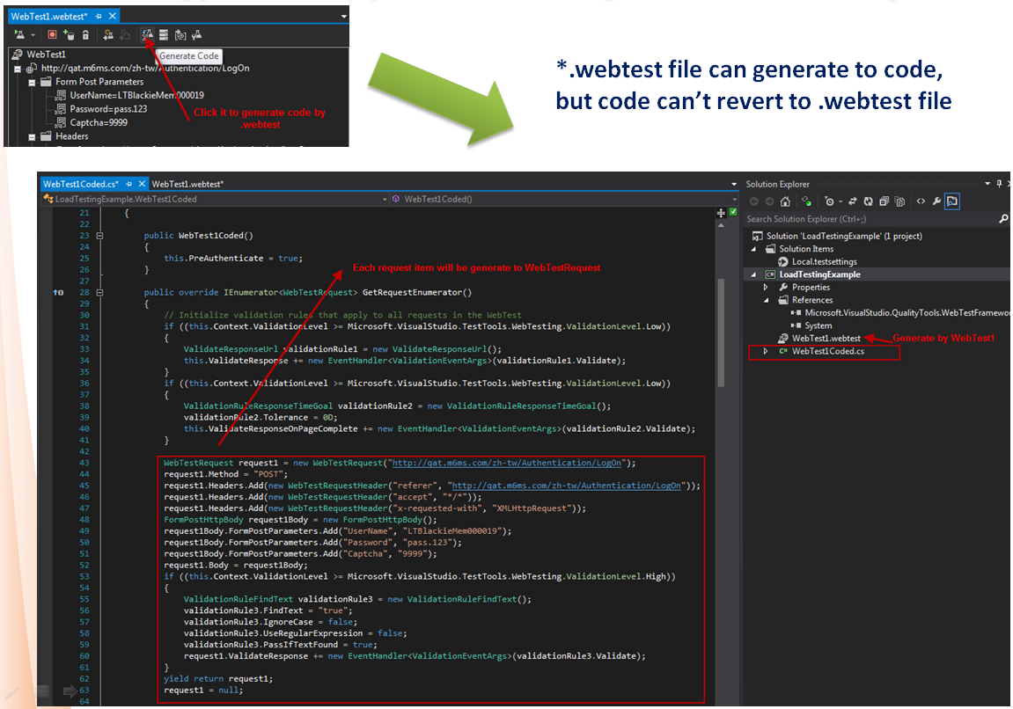This screenshot has width=1013, height=709.
Task: Collapse the Form Post Parameters node
Action: (33, 82)
